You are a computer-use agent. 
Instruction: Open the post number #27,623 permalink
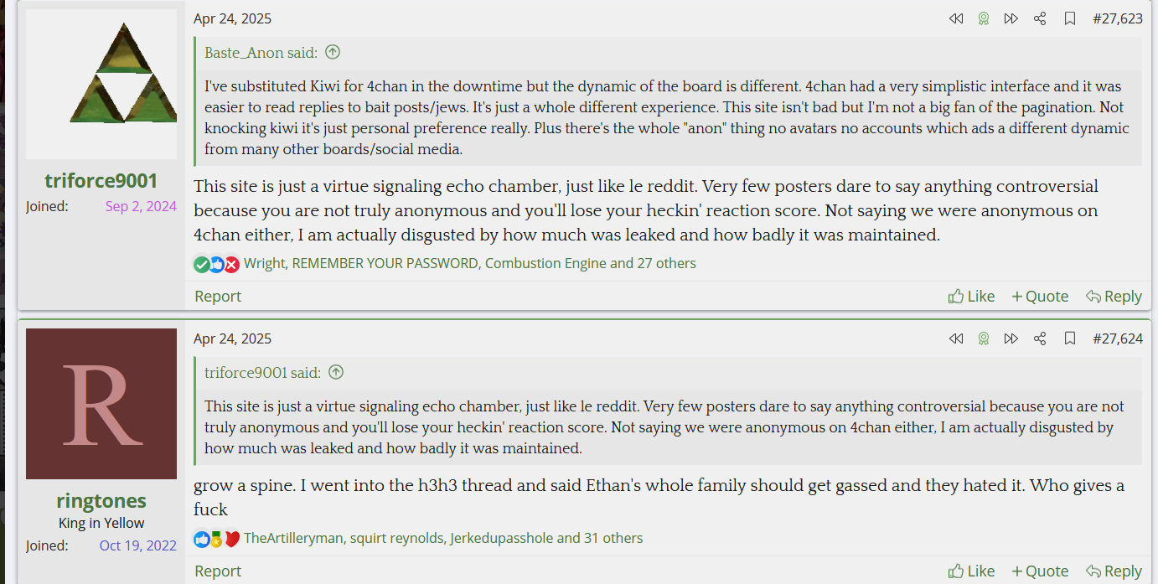point(1118,18)
